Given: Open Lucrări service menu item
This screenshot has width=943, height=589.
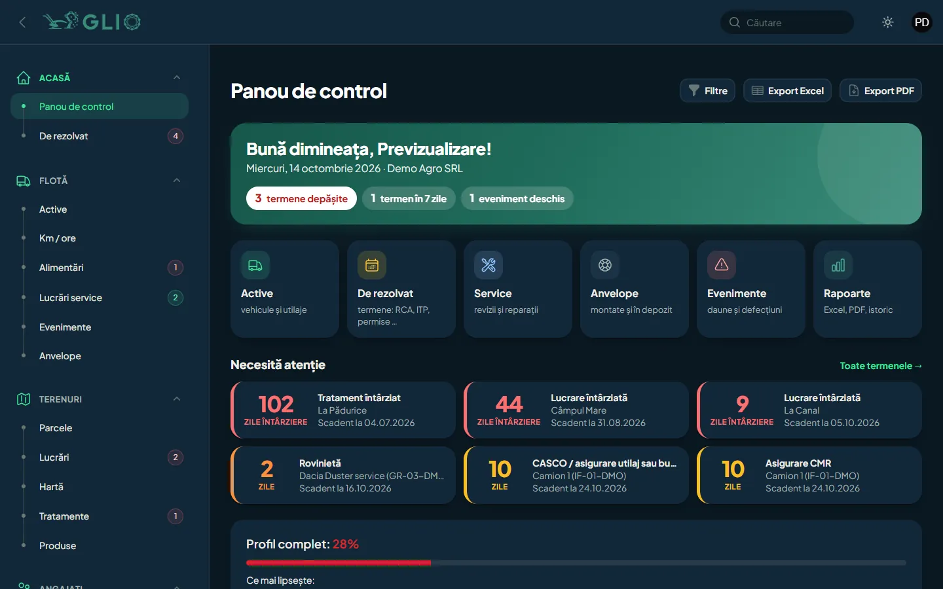Looking at the screenshot, I should [x=100, y=298].
